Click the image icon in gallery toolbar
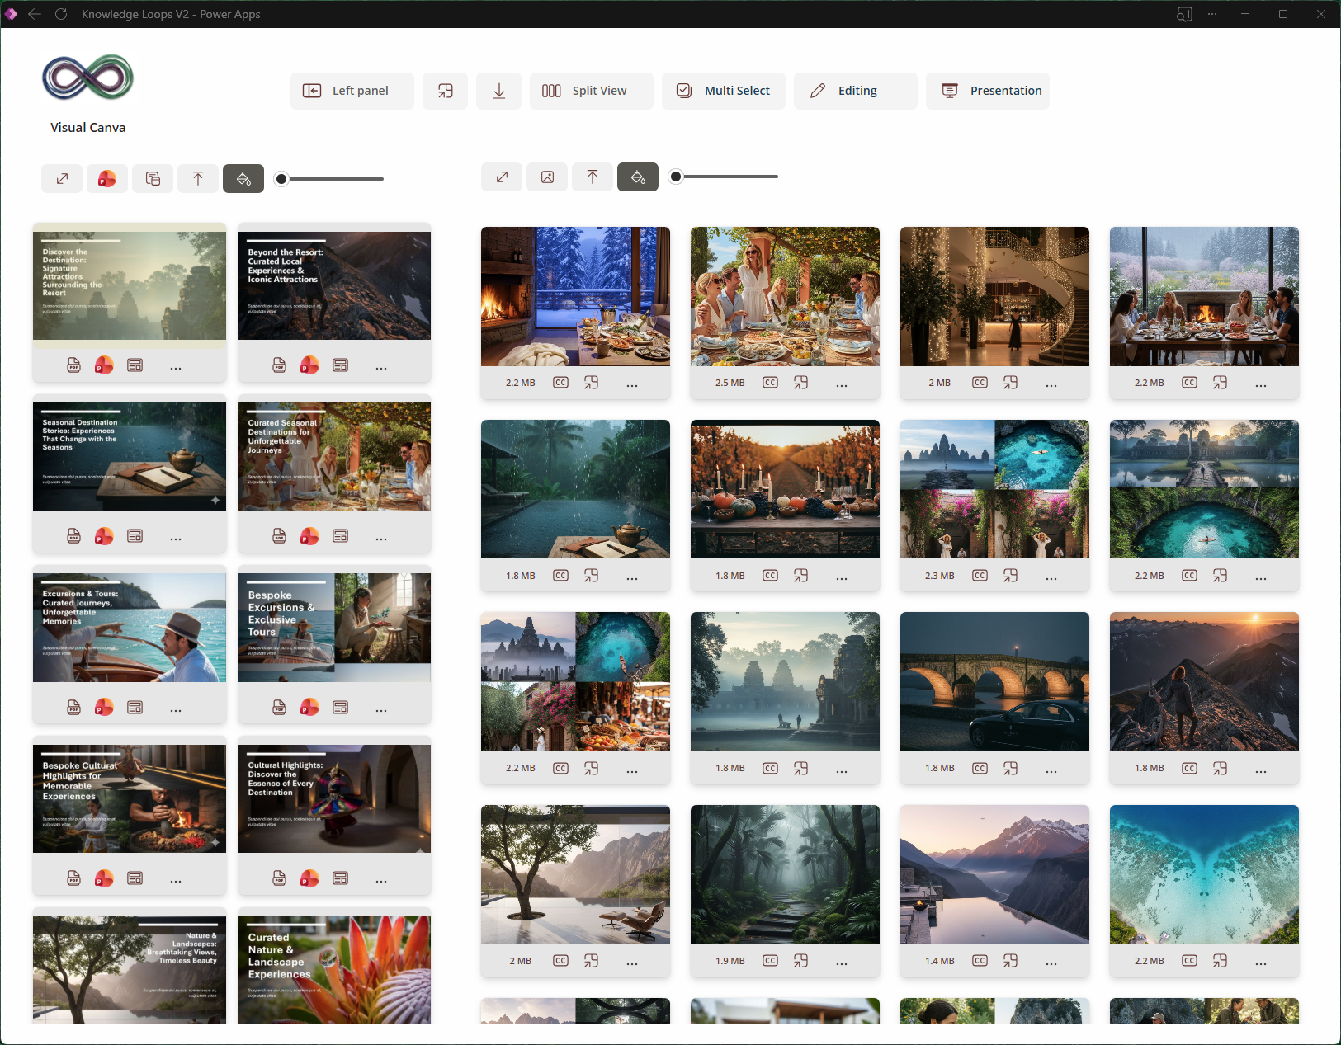Screen dimensions: 1341x1045 pyautogui.click(x=547, y=177)
